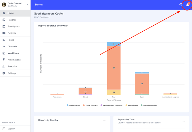This screenshot has height=132, width=192.
Task: Click the help question mark icon
Action: coord(181,5)
